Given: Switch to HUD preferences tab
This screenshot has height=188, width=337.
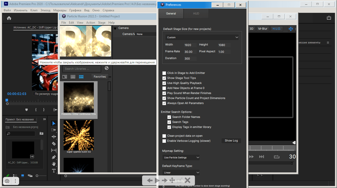Looking at the screenshot, I should (196, 14).
